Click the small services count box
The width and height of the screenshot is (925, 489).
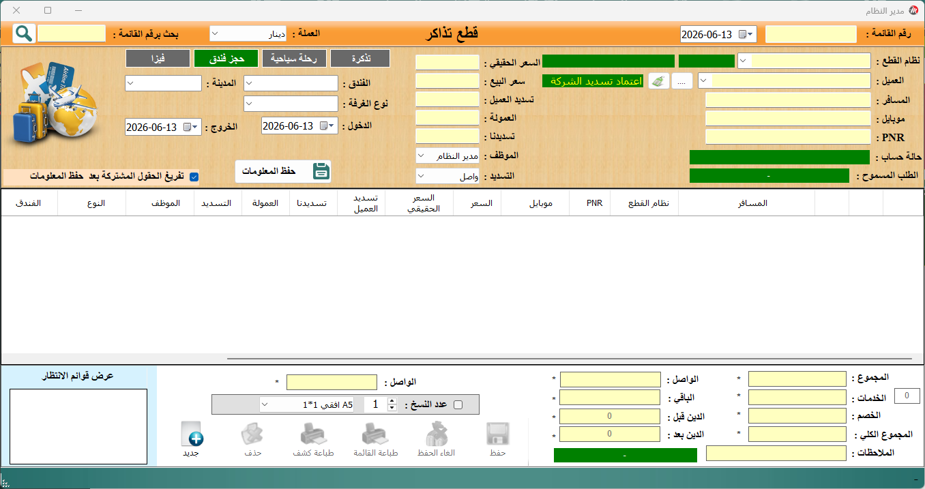[x=907, y=396]
